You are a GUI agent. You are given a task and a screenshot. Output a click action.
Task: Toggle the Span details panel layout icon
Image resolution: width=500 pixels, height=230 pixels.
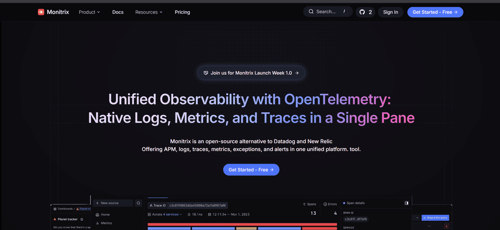point(406,203)
